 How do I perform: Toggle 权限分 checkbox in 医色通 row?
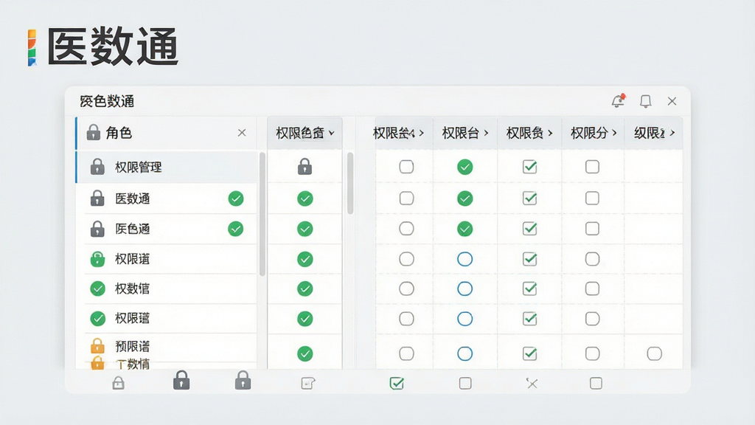coord(592,229)
